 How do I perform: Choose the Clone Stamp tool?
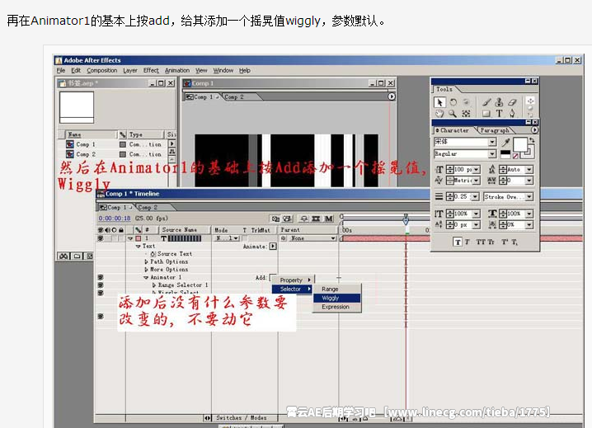(x=499, y=102)
